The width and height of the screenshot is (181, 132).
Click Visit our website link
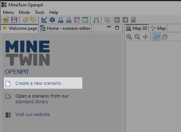coord(33,115)
